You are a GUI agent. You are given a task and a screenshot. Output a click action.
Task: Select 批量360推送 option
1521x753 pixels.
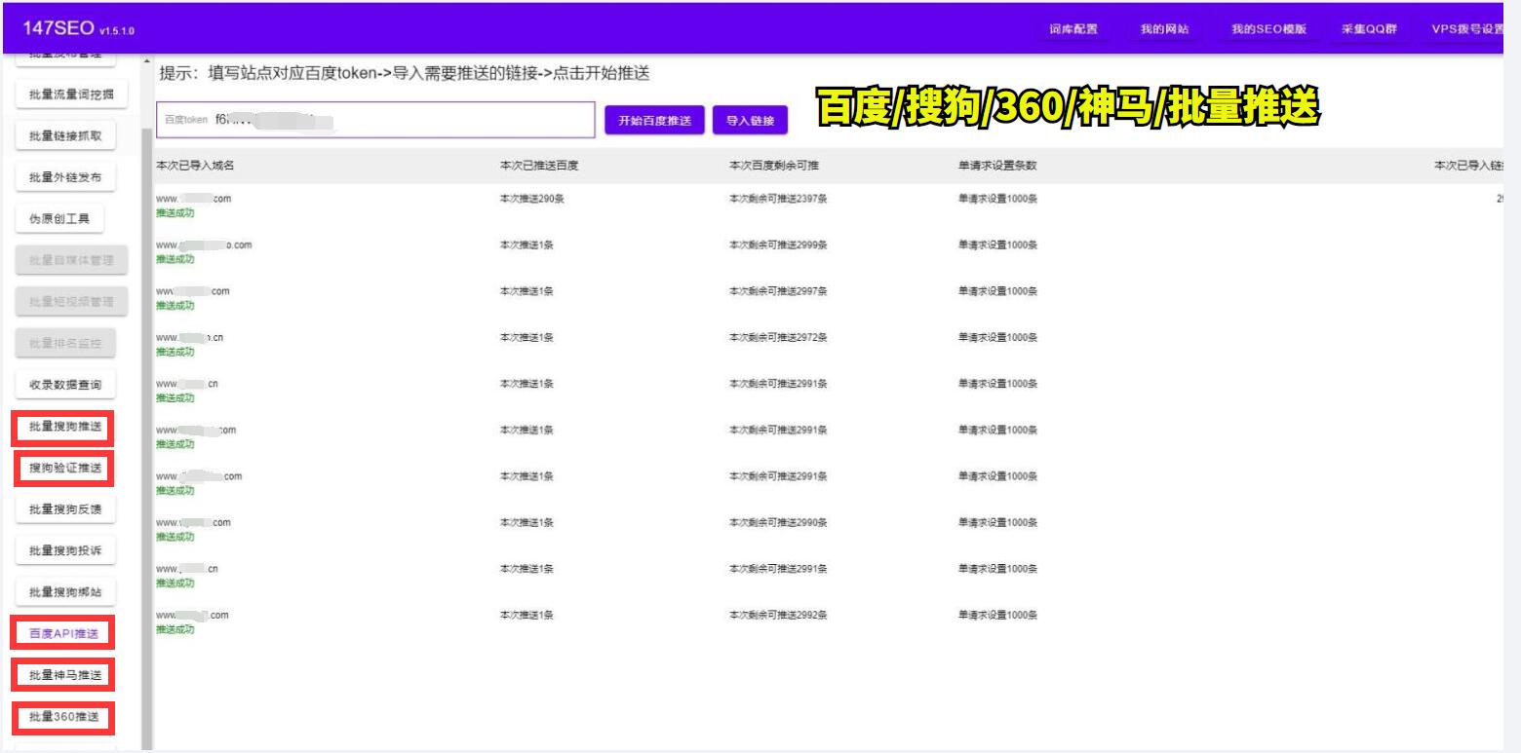pos(64,716)
